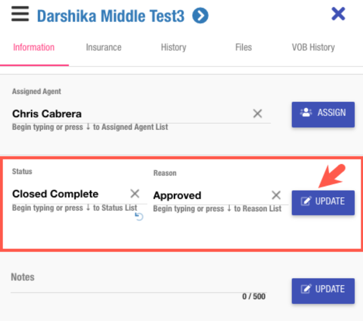
Task: Go to the History tab
Action: tap(173, 48)
